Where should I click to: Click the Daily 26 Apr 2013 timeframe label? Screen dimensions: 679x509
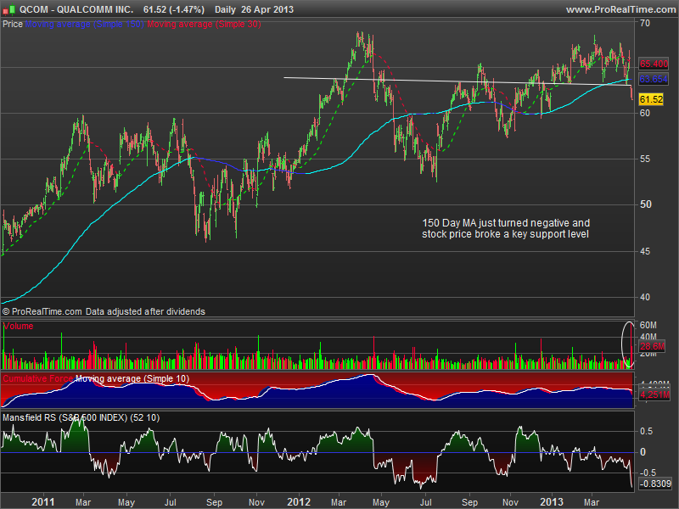tap(254, 9)
